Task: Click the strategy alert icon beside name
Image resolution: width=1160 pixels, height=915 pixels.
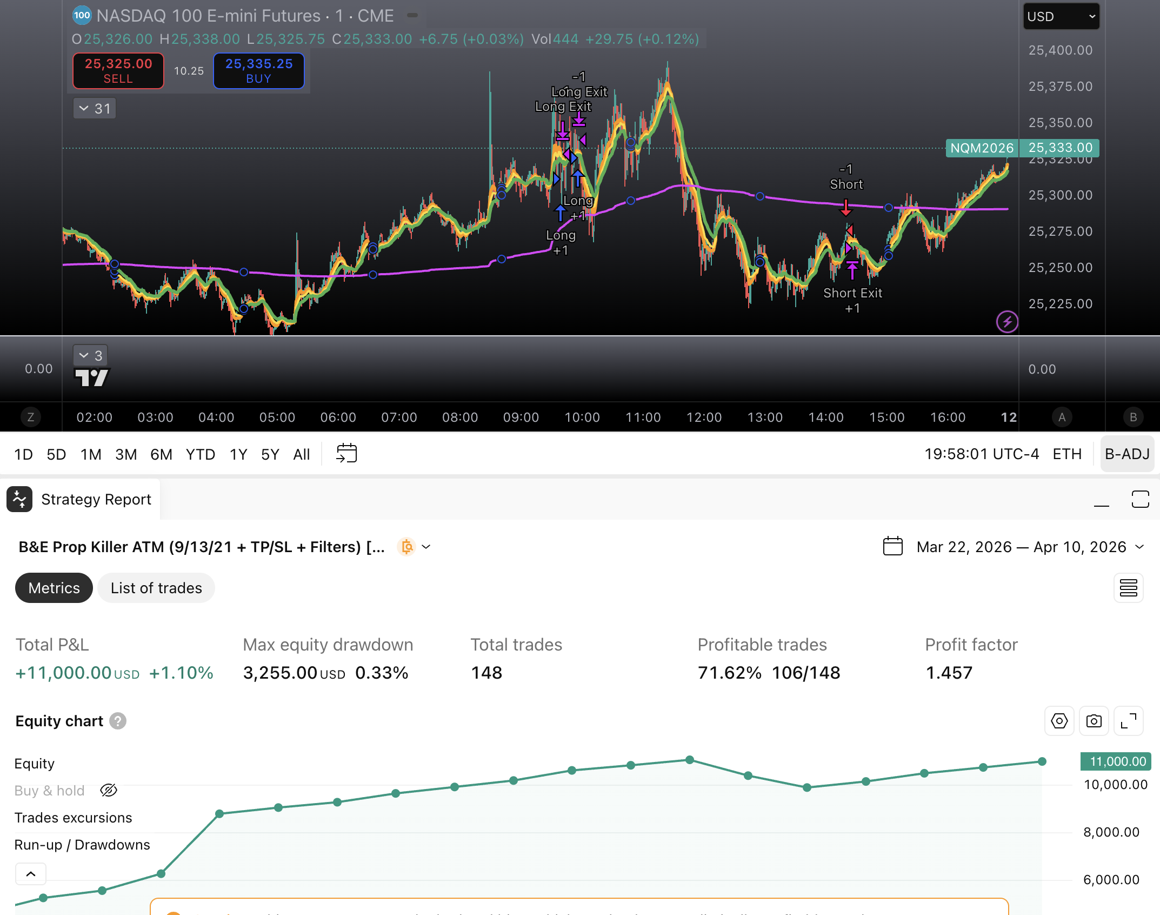Action: point(407,547)
